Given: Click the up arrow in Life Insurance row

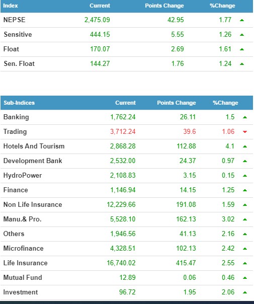Looking at the screenshot, I should (245, 263).
